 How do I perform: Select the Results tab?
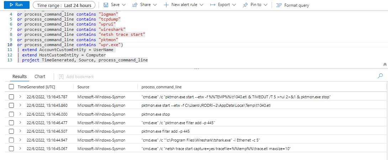coord(20,77)
